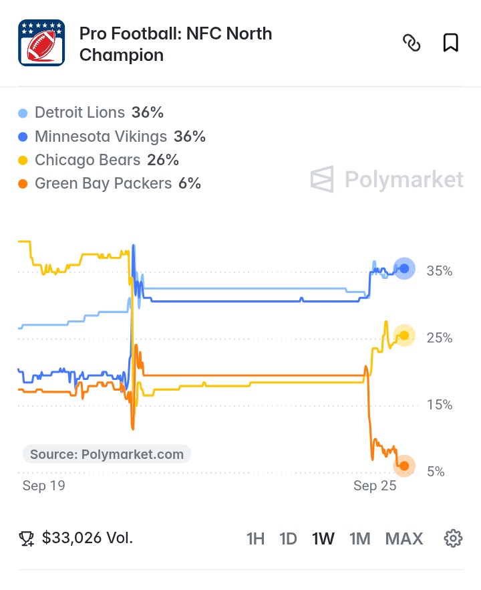Click the Minnesota Vikings legend dot
The image size is (481, 590).
(23, 137)
